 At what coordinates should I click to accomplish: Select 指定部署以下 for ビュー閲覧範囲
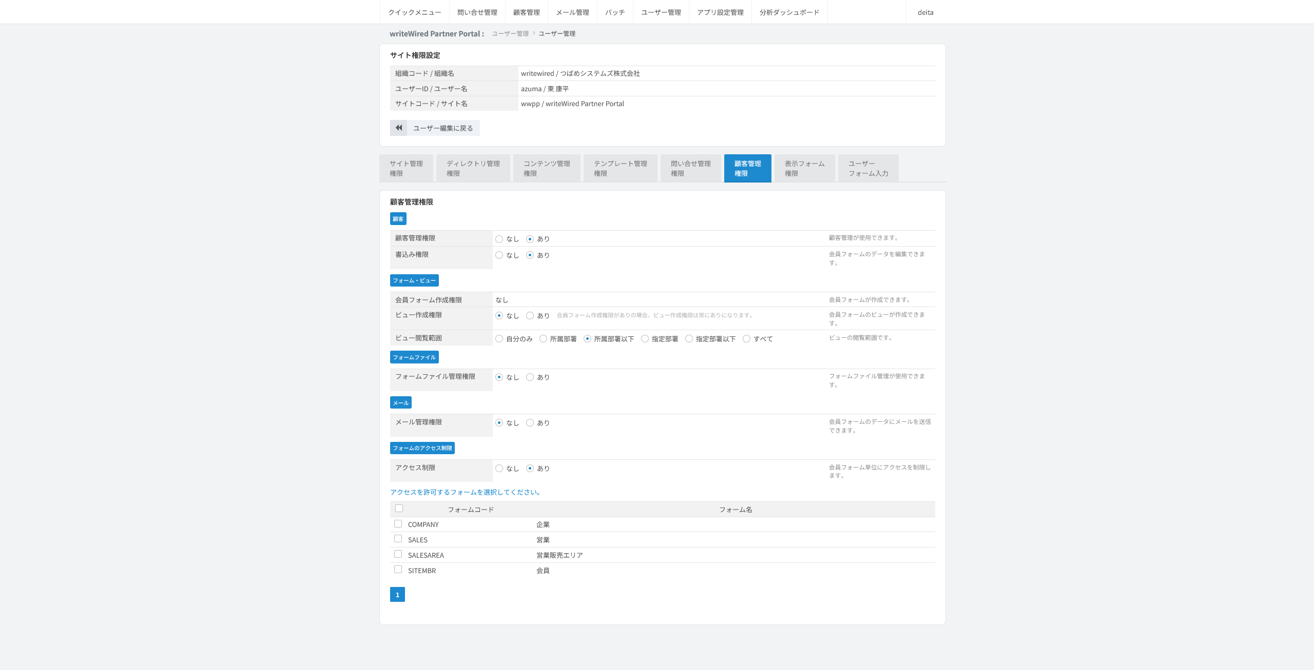[689, 339]
